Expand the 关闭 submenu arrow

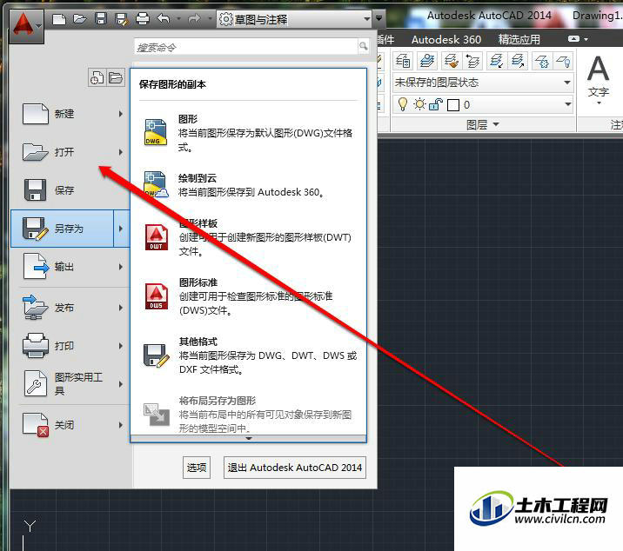coord(121,425)
